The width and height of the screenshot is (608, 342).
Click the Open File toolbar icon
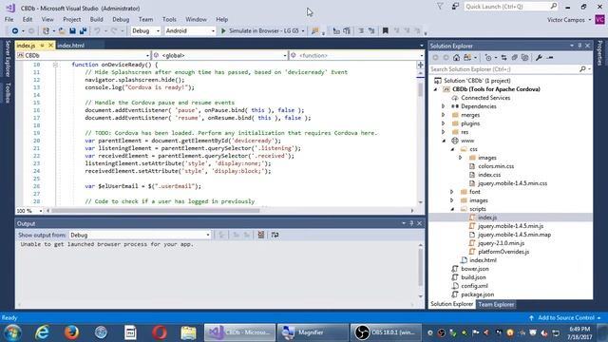coord(62,30)
